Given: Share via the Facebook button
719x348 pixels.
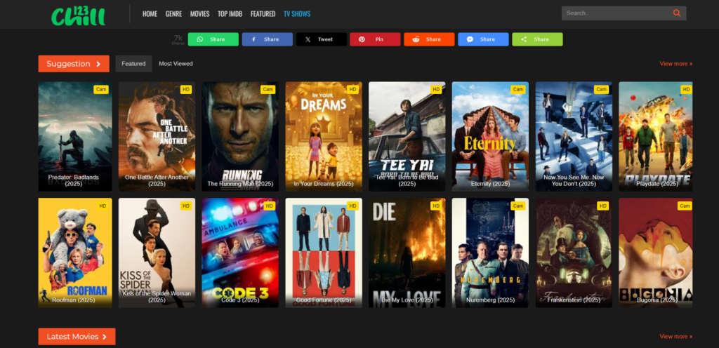Looking at the screenshot, I should (268, 39).
